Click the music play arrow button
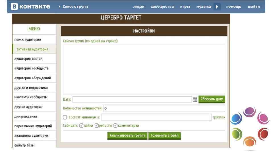This screenshot has height=153, width=273. [x=217, y=7]
